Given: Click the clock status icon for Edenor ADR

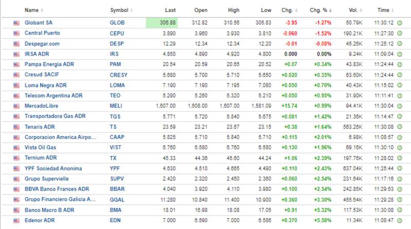Looking at the screenshot, I should (399, 220).
